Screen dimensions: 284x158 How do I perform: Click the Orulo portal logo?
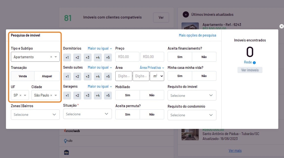tap(68, 141)
